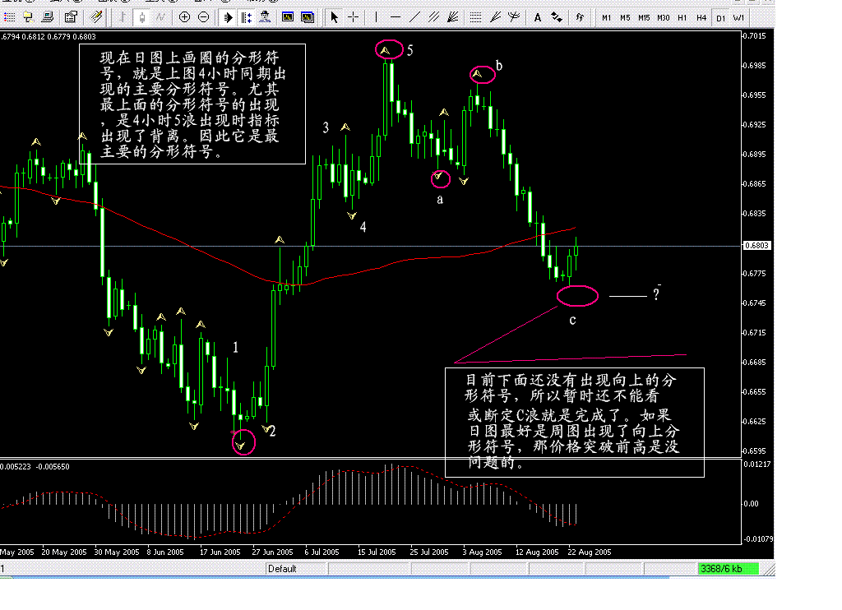Screen dimensions: 842x610
Task: Click the 27 Jun 2005 date label
Action: coord(272,552)
